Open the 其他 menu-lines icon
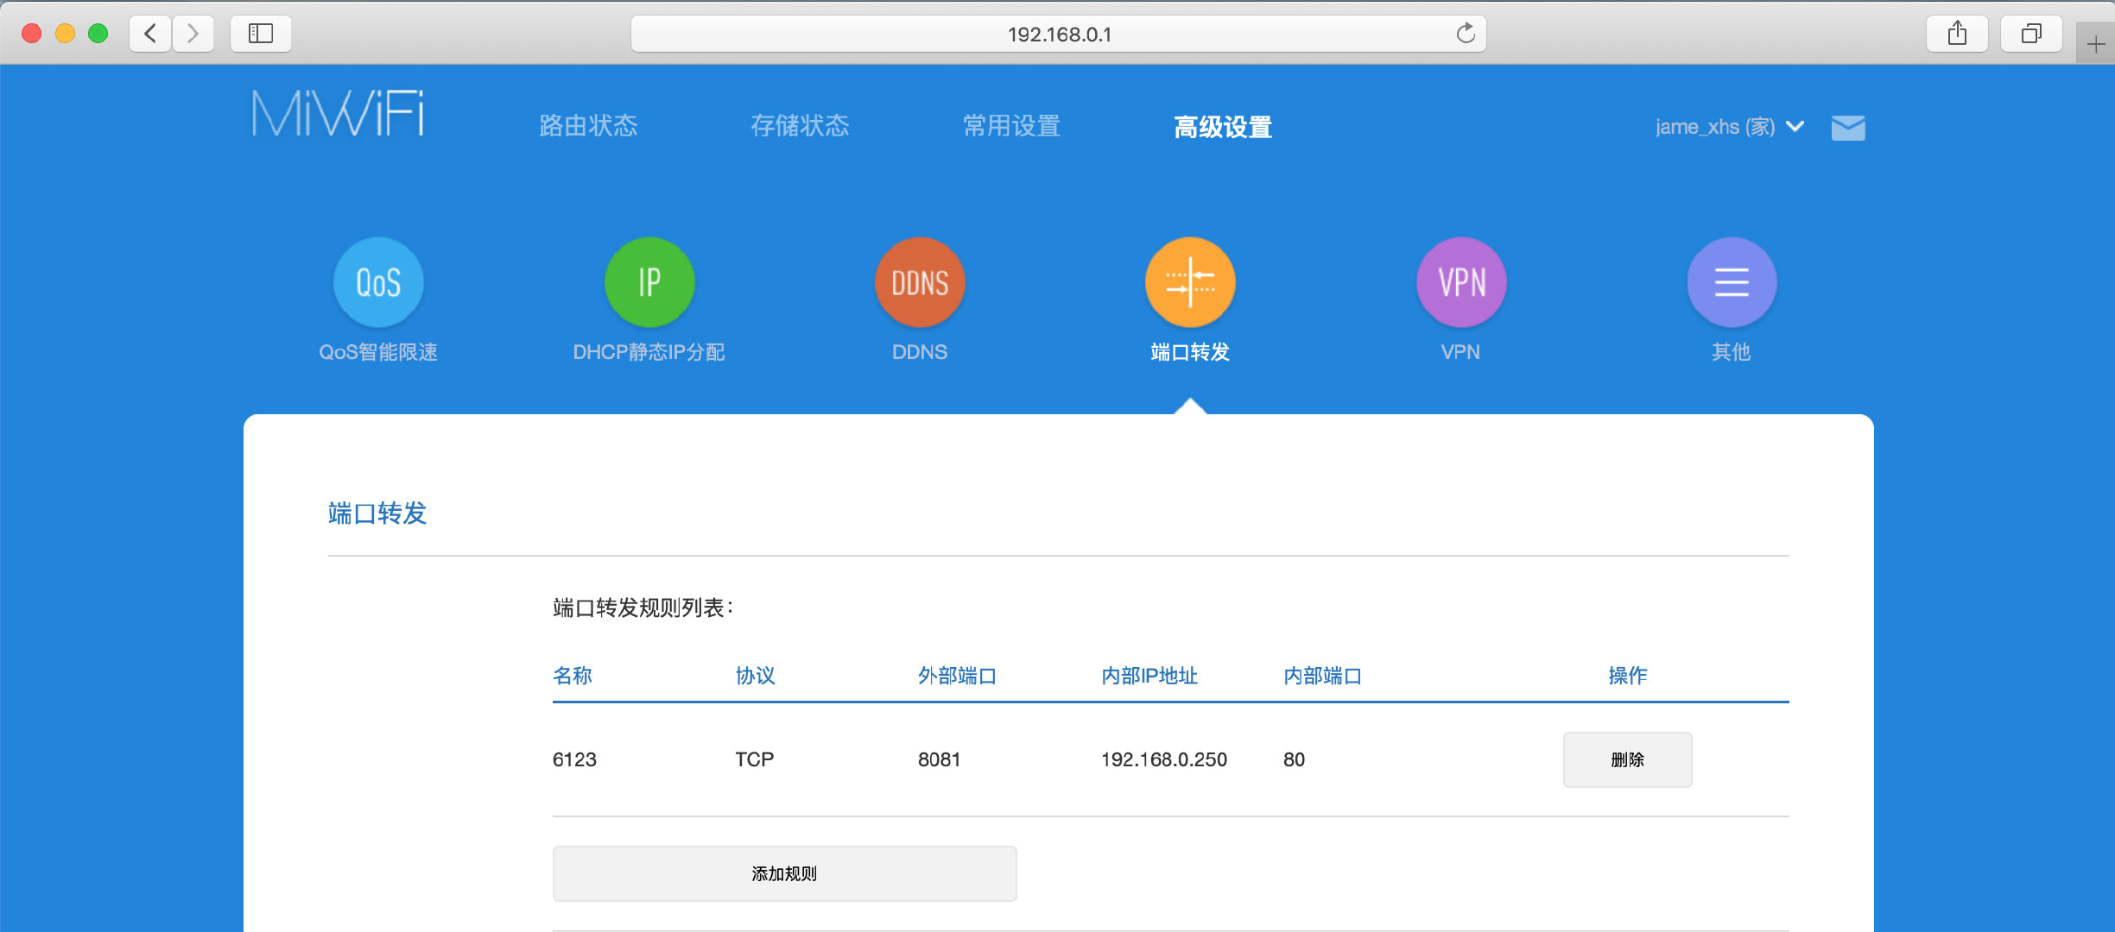Screen dimensions: 2115x932 (1732, 282)
